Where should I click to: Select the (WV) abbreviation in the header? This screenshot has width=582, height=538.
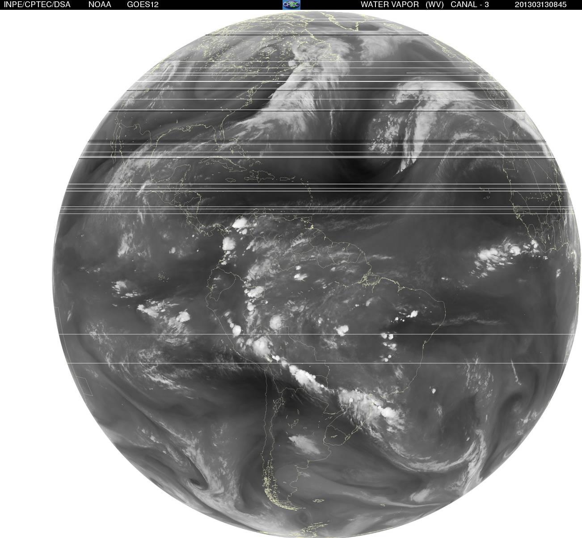click(x=434, y=4)
